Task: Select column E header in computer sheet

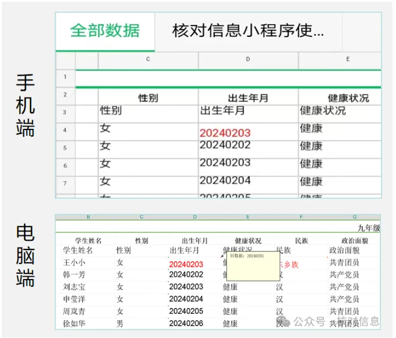Action: (248, 217)
